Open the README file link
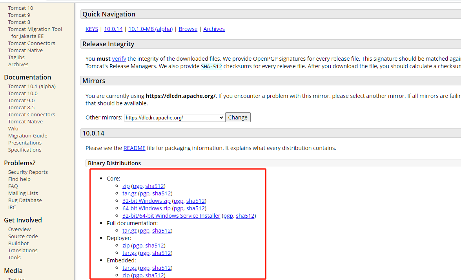Screen dimensions: 461x280 point(134,148)
